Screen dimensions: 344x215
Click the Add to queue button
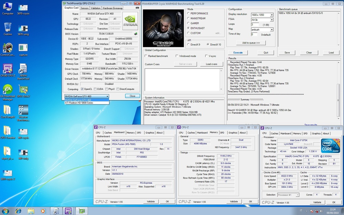[x=251, y=43]
